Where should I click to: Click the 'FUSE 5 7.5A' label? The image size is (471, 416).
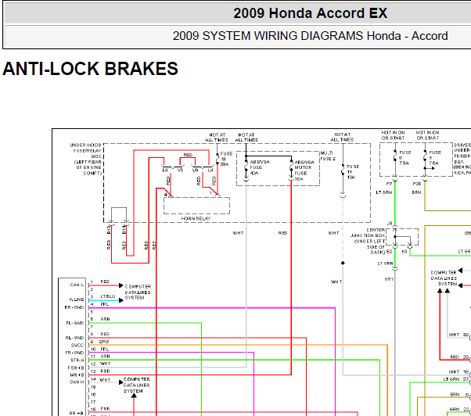[435, 158]
